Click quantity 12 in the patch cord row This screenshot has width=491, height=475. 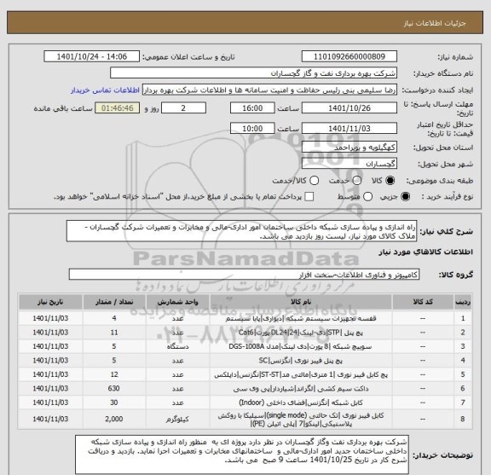(x=114, y=374)
